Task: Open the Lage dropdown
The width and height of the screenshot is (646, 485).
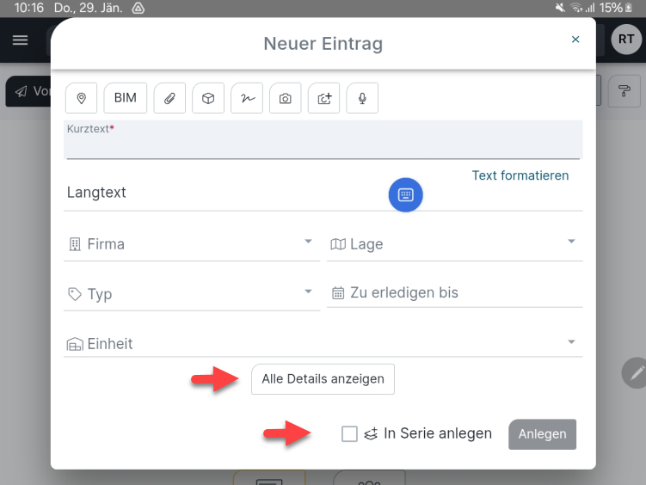Action: [454, 244]
